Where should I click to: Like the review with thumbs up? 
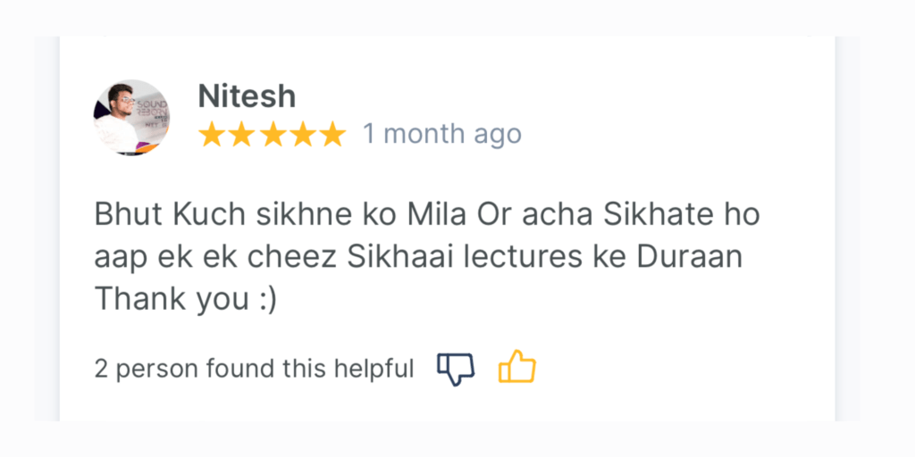516,368
